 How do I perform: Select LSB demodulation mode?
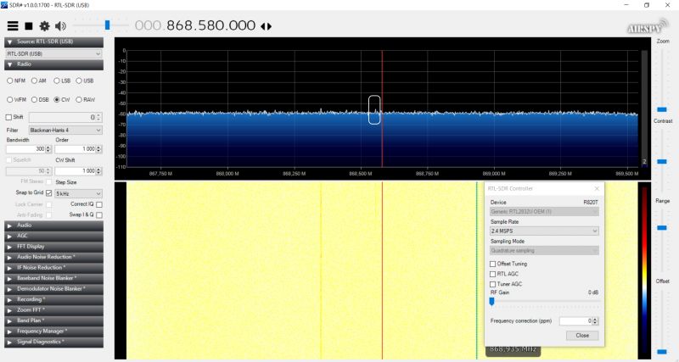62,81
